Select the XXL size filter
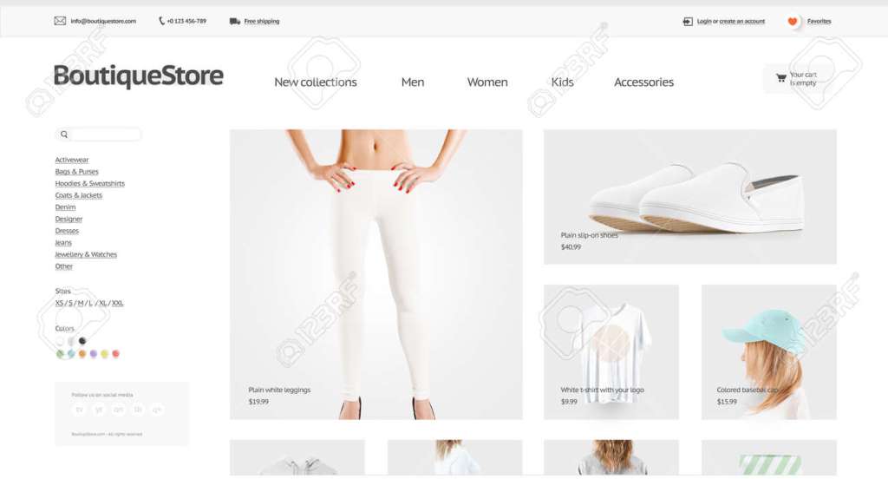This screenshot has width=888, height=479. coord(117,303)
